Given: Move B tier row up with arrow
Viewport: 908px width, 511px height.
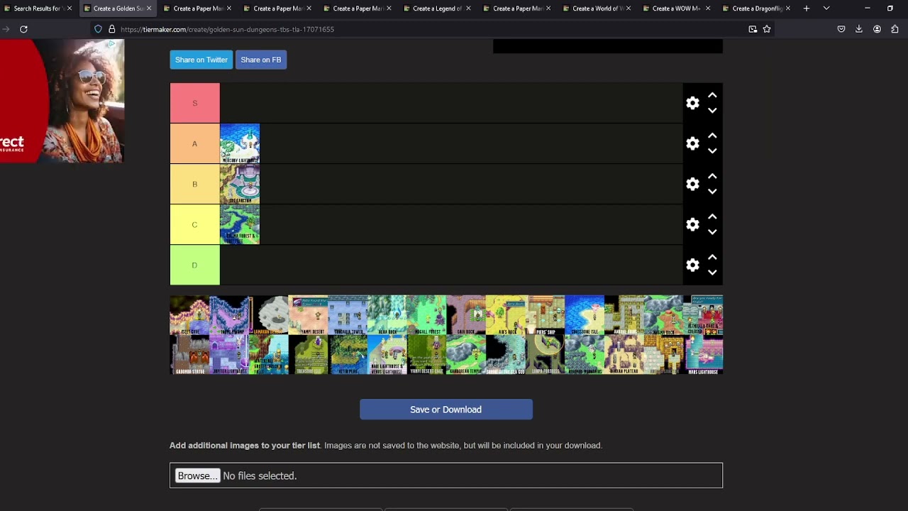Looking at the screenshot, I should pyautogui.click(x=712, y=176).
